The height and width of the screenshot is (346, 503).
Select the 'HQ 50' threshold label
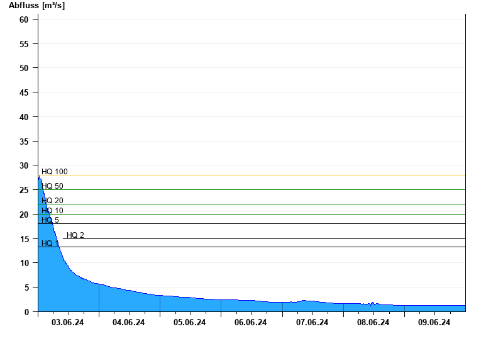click(x=52, y=186)
